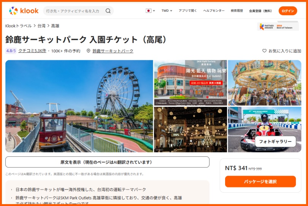Image resolution: width=308 pixels, height=206 pixels.
Task: Go to 台湾 breadcrumb
Action: point(41,26)
